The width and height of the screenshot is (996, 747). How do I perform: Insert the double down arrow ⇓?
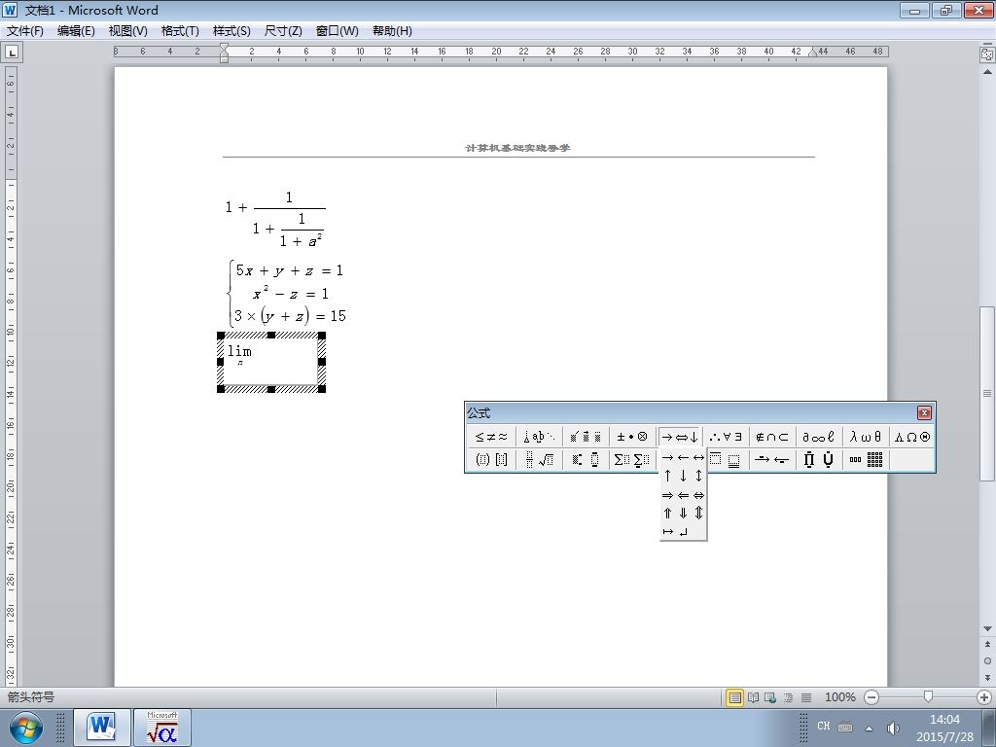[683, 514]
